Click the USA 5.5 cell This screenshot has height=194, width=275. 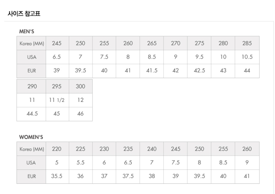(80, 163)
